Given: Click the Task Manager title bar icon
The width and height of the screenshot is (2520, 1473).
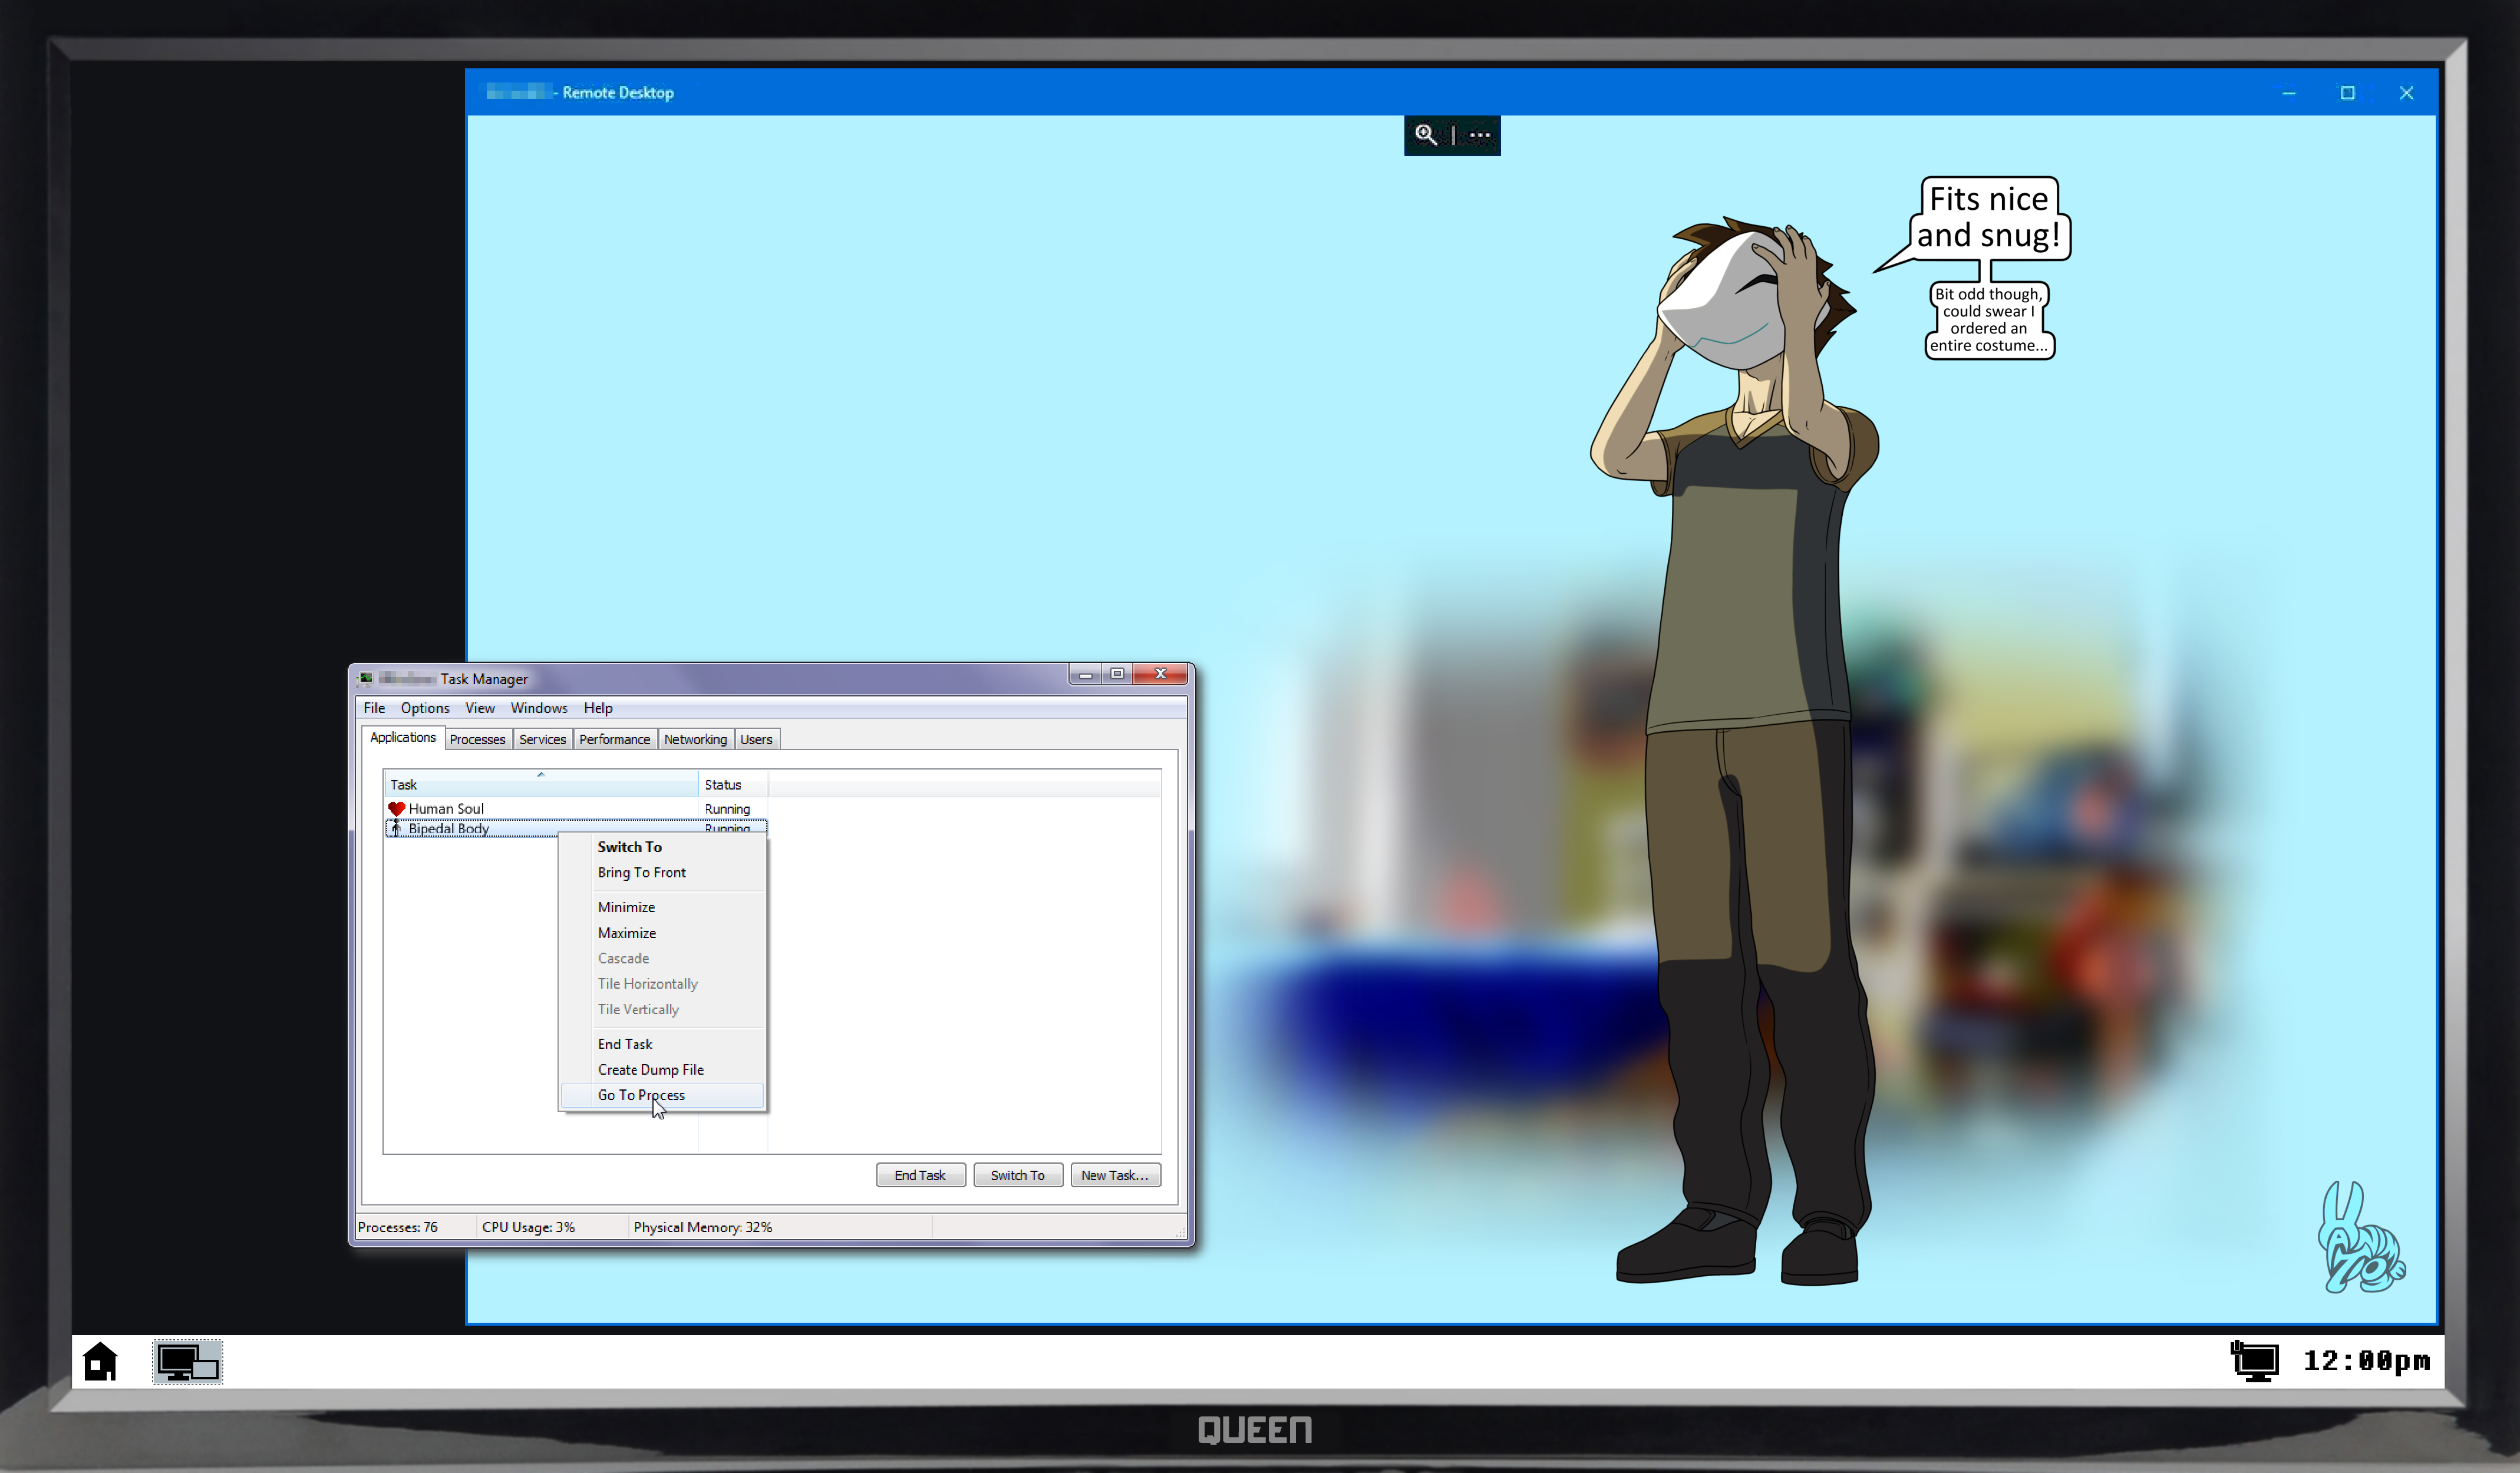Looking at the screenshot, I should pos(366,679).
